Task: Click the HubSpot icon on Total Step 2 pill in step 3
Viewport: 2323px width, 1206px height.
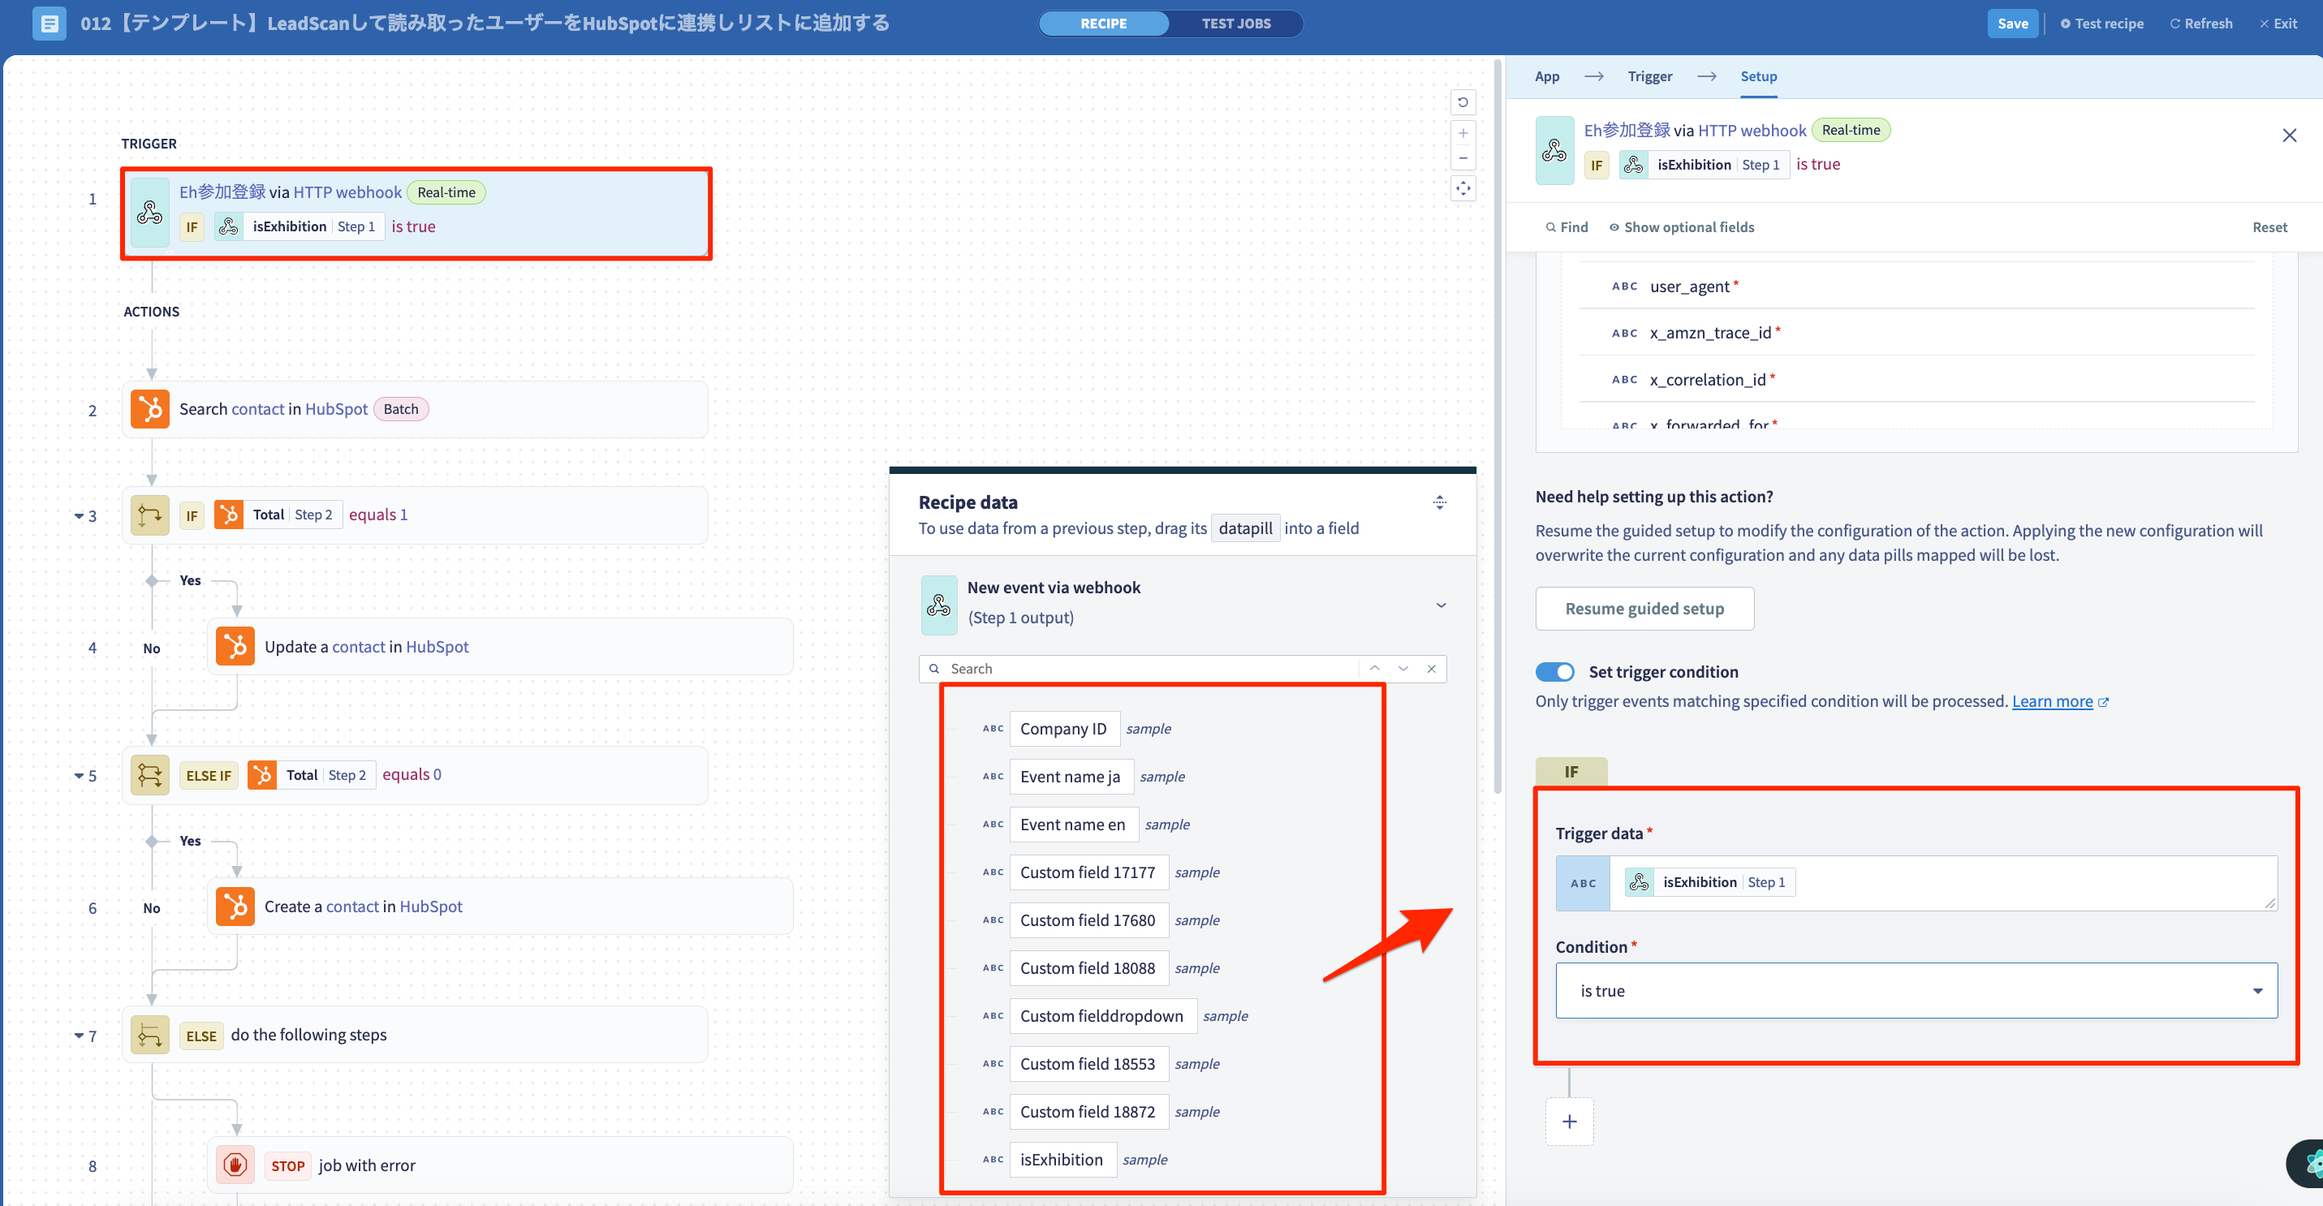Action: [229, 515]
